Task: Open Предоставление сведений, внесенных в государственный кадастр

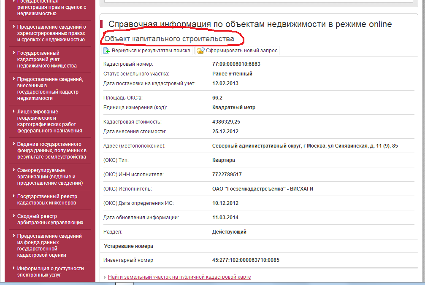Action: (x=50, y=89)
